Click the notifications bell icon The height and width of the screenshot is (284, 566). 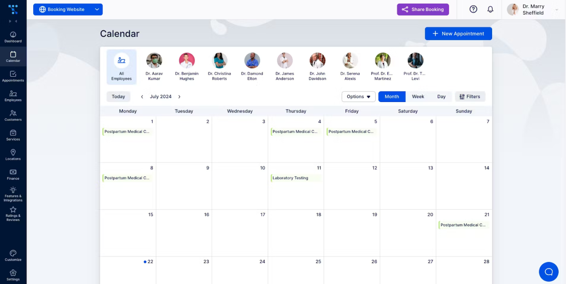pos(490,9)
